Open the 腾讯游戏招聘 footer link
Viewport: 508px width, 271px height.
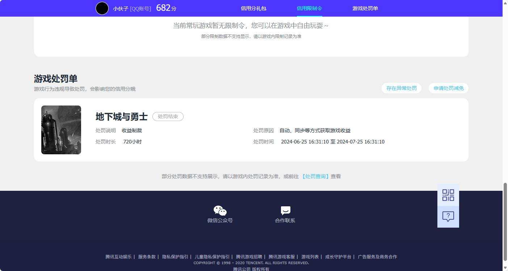[x=249, y=257]
